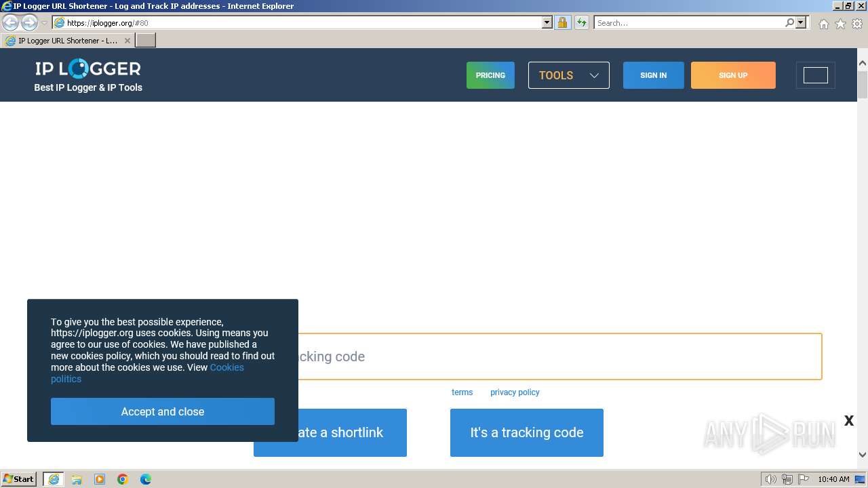Open the Windows Start menu
Screen dimensions: 868x488
click(18, 479)
